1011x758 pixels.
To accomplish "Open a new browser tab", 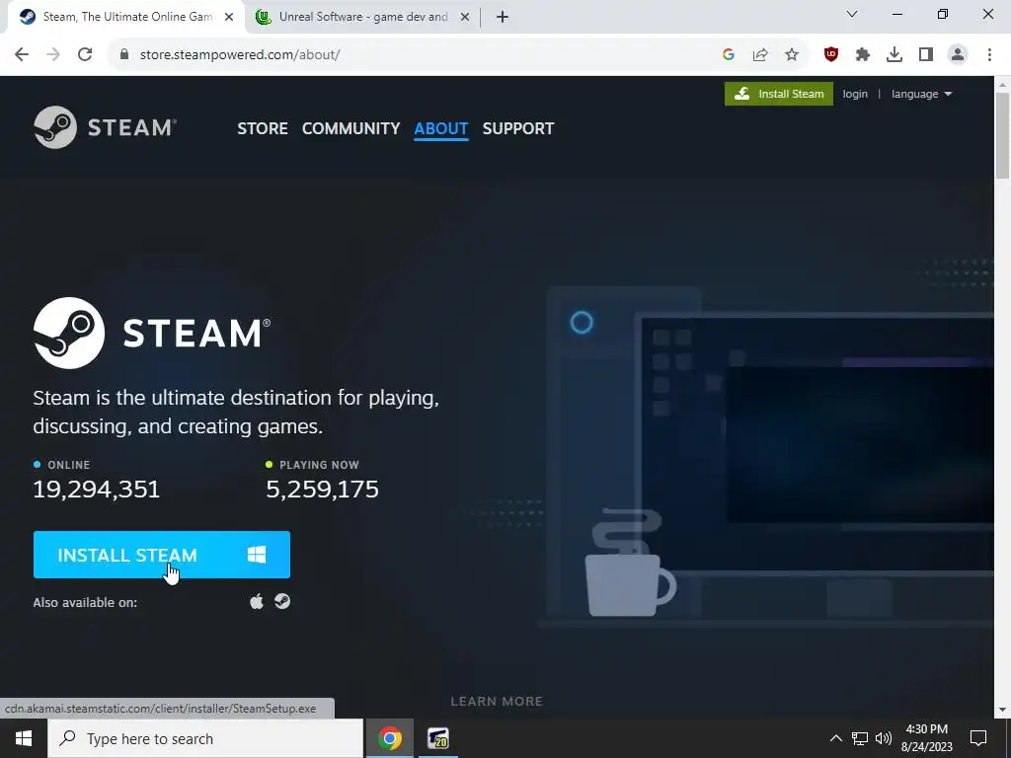I will 503,17.
